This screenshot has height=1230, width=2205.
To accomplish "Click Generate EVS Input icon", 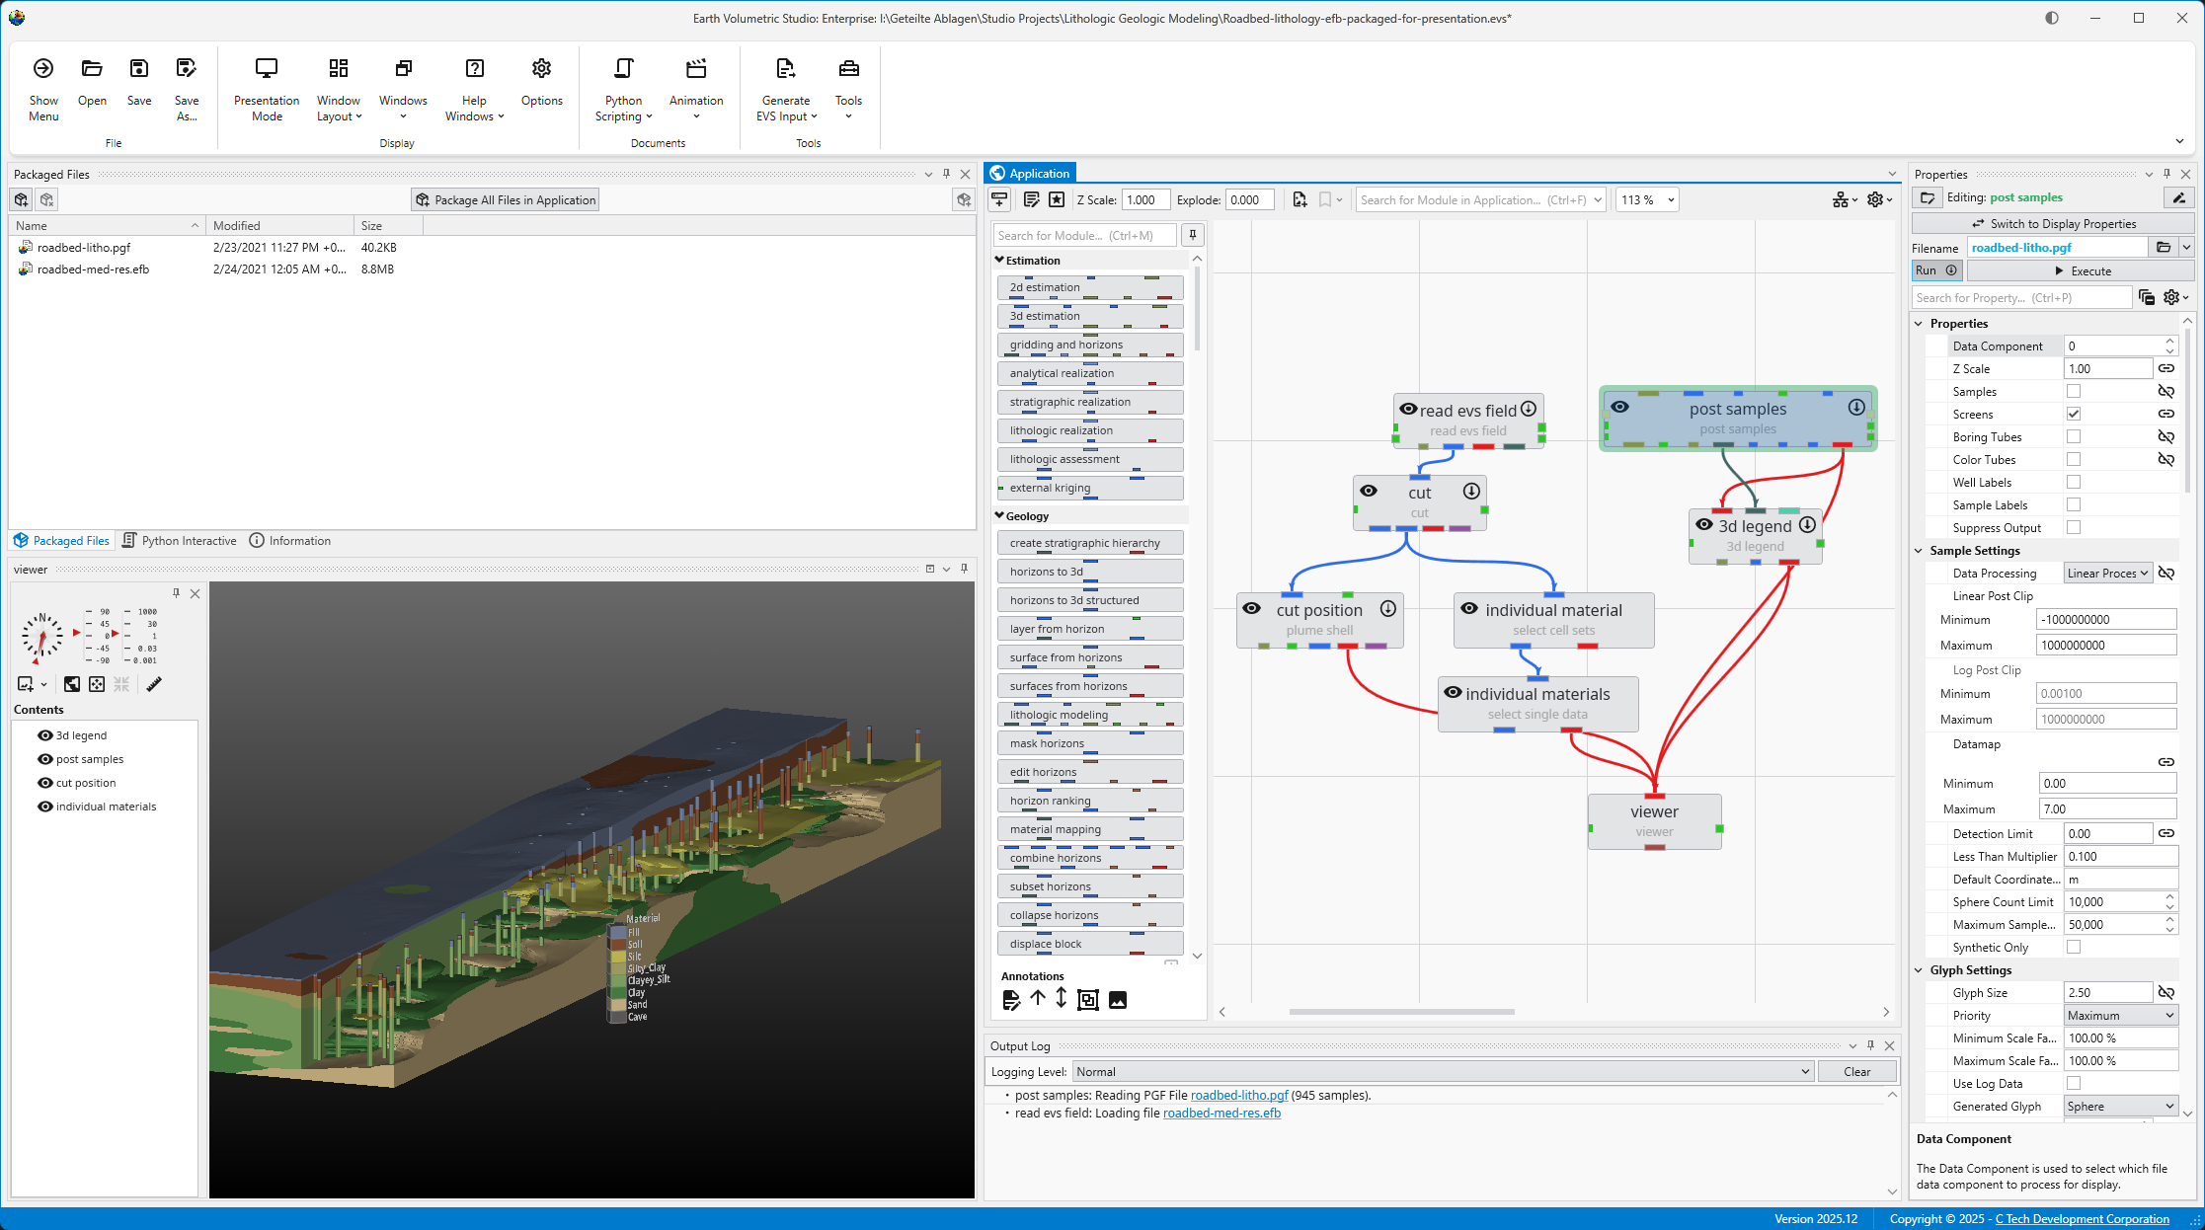I will pyautogui.click(x=785, y=69).
